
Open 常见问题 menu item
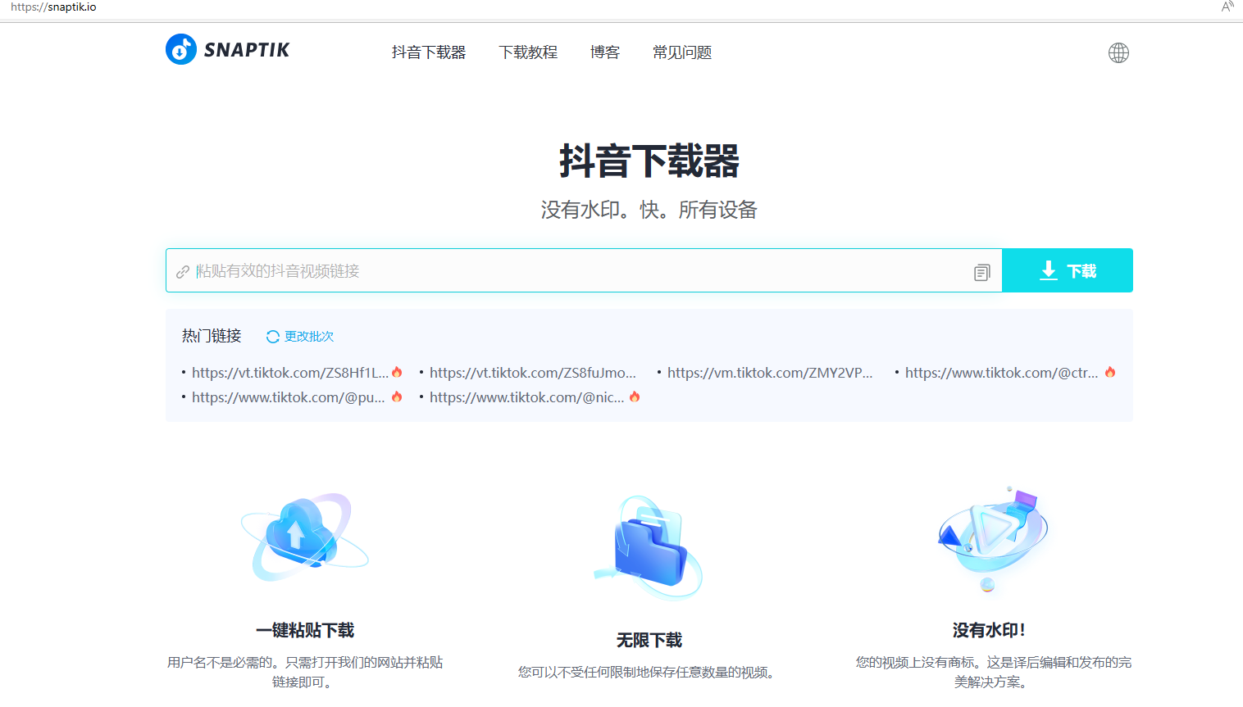682,52
